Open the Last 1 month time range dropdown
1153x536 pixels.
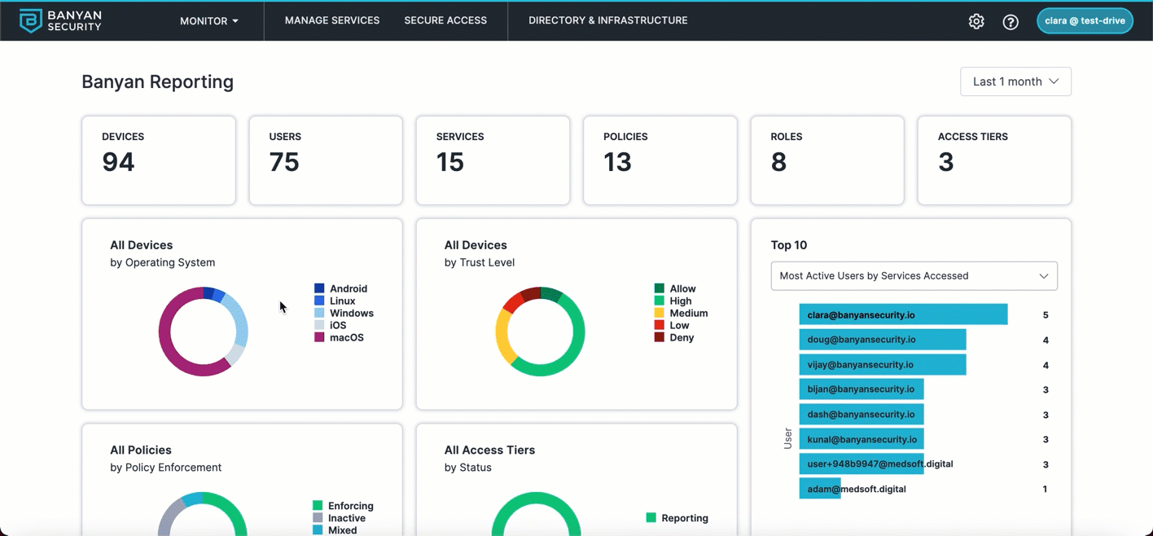tap(1015, 81)
